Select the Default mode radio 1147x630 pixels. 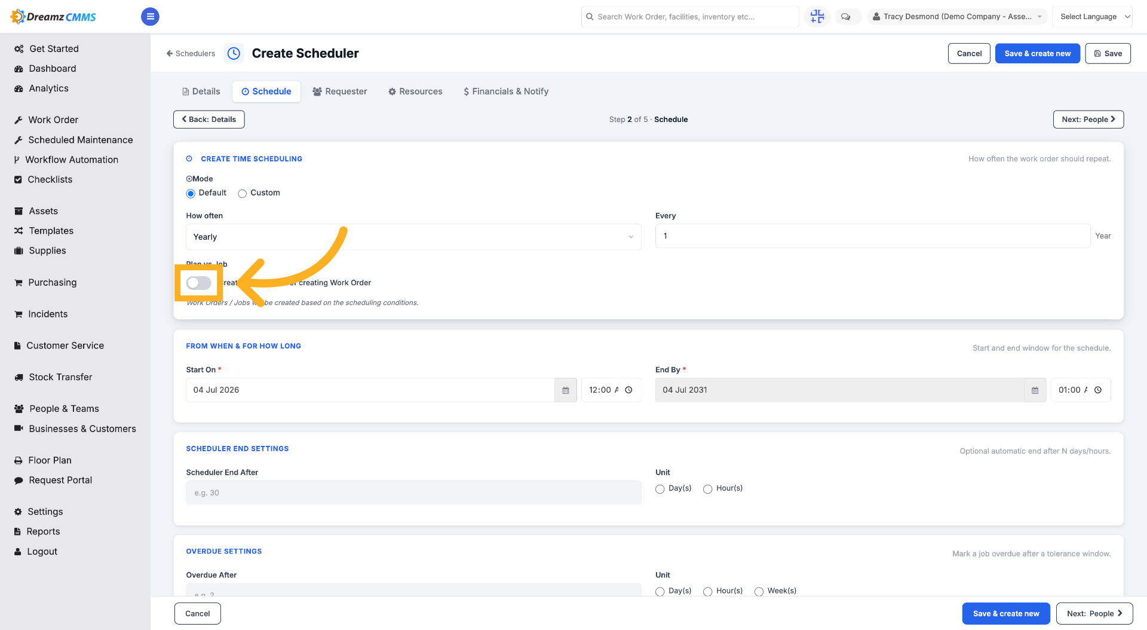coord(191,194)
